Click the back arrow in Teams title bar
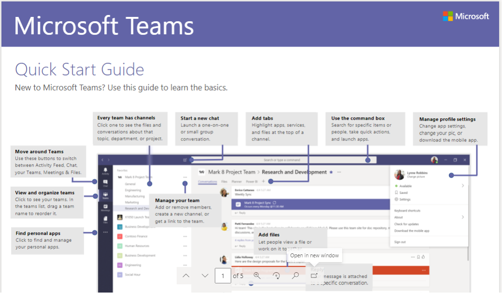 point(102,159)
